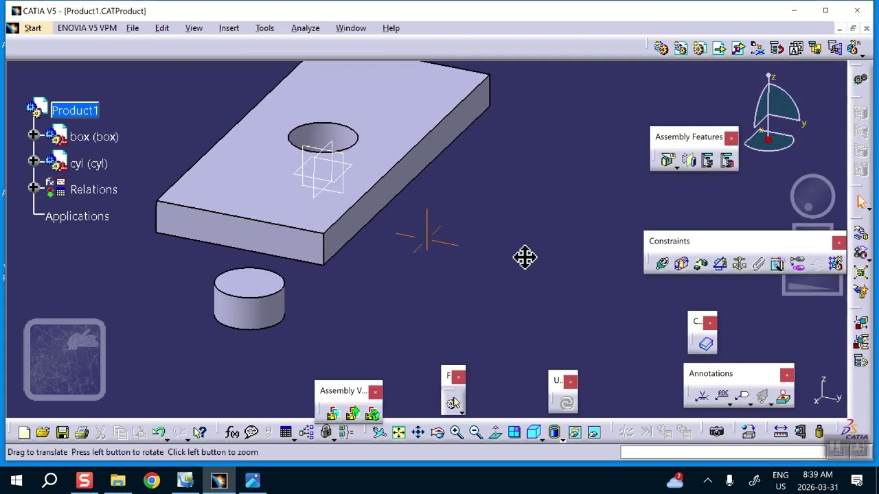Image resolution: width=879 pixels, height=494 pixels.
Task: Close the Annotations toolbar
Action: tap(786, 375)
